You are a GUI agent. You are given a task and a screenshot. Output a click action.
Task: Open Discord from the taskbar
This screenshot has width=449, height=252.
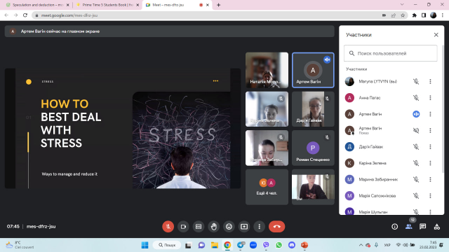click(292, 245)
